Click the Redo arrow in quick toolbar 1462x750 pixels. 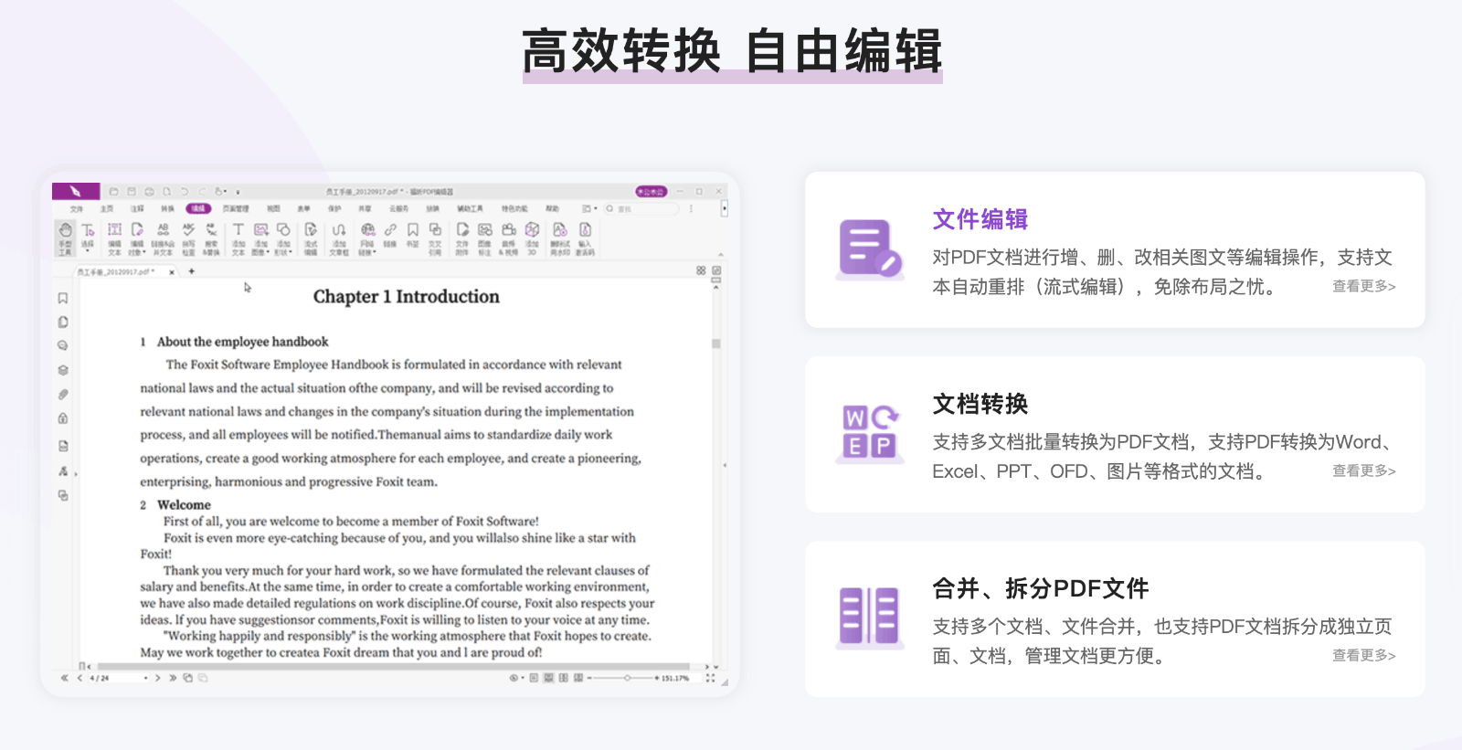click(202, 192)
